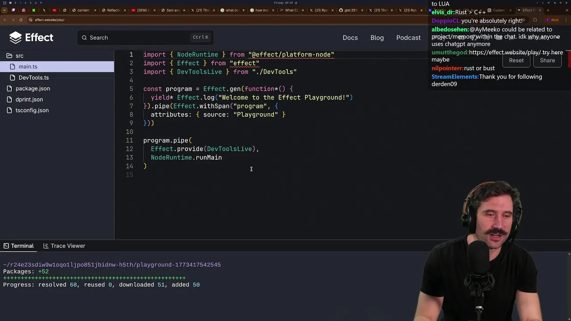Image resolution: width=571 pixels, height=321 pixels.
Task: Open the pinned Twitch tab
Action: pyautogui.click(x=13, y=10)
